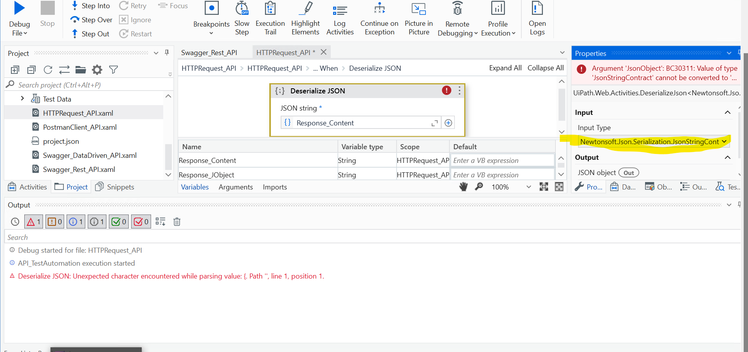The image size is (748, 352).
Task: Toggle the errors filter in Output panel
Action: tap(33, 222)
